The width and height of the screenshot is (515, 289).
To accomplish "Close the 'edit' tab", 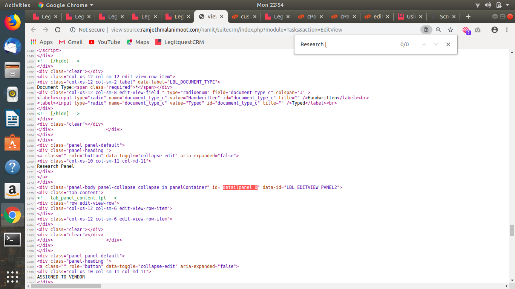I will point(387,17).
